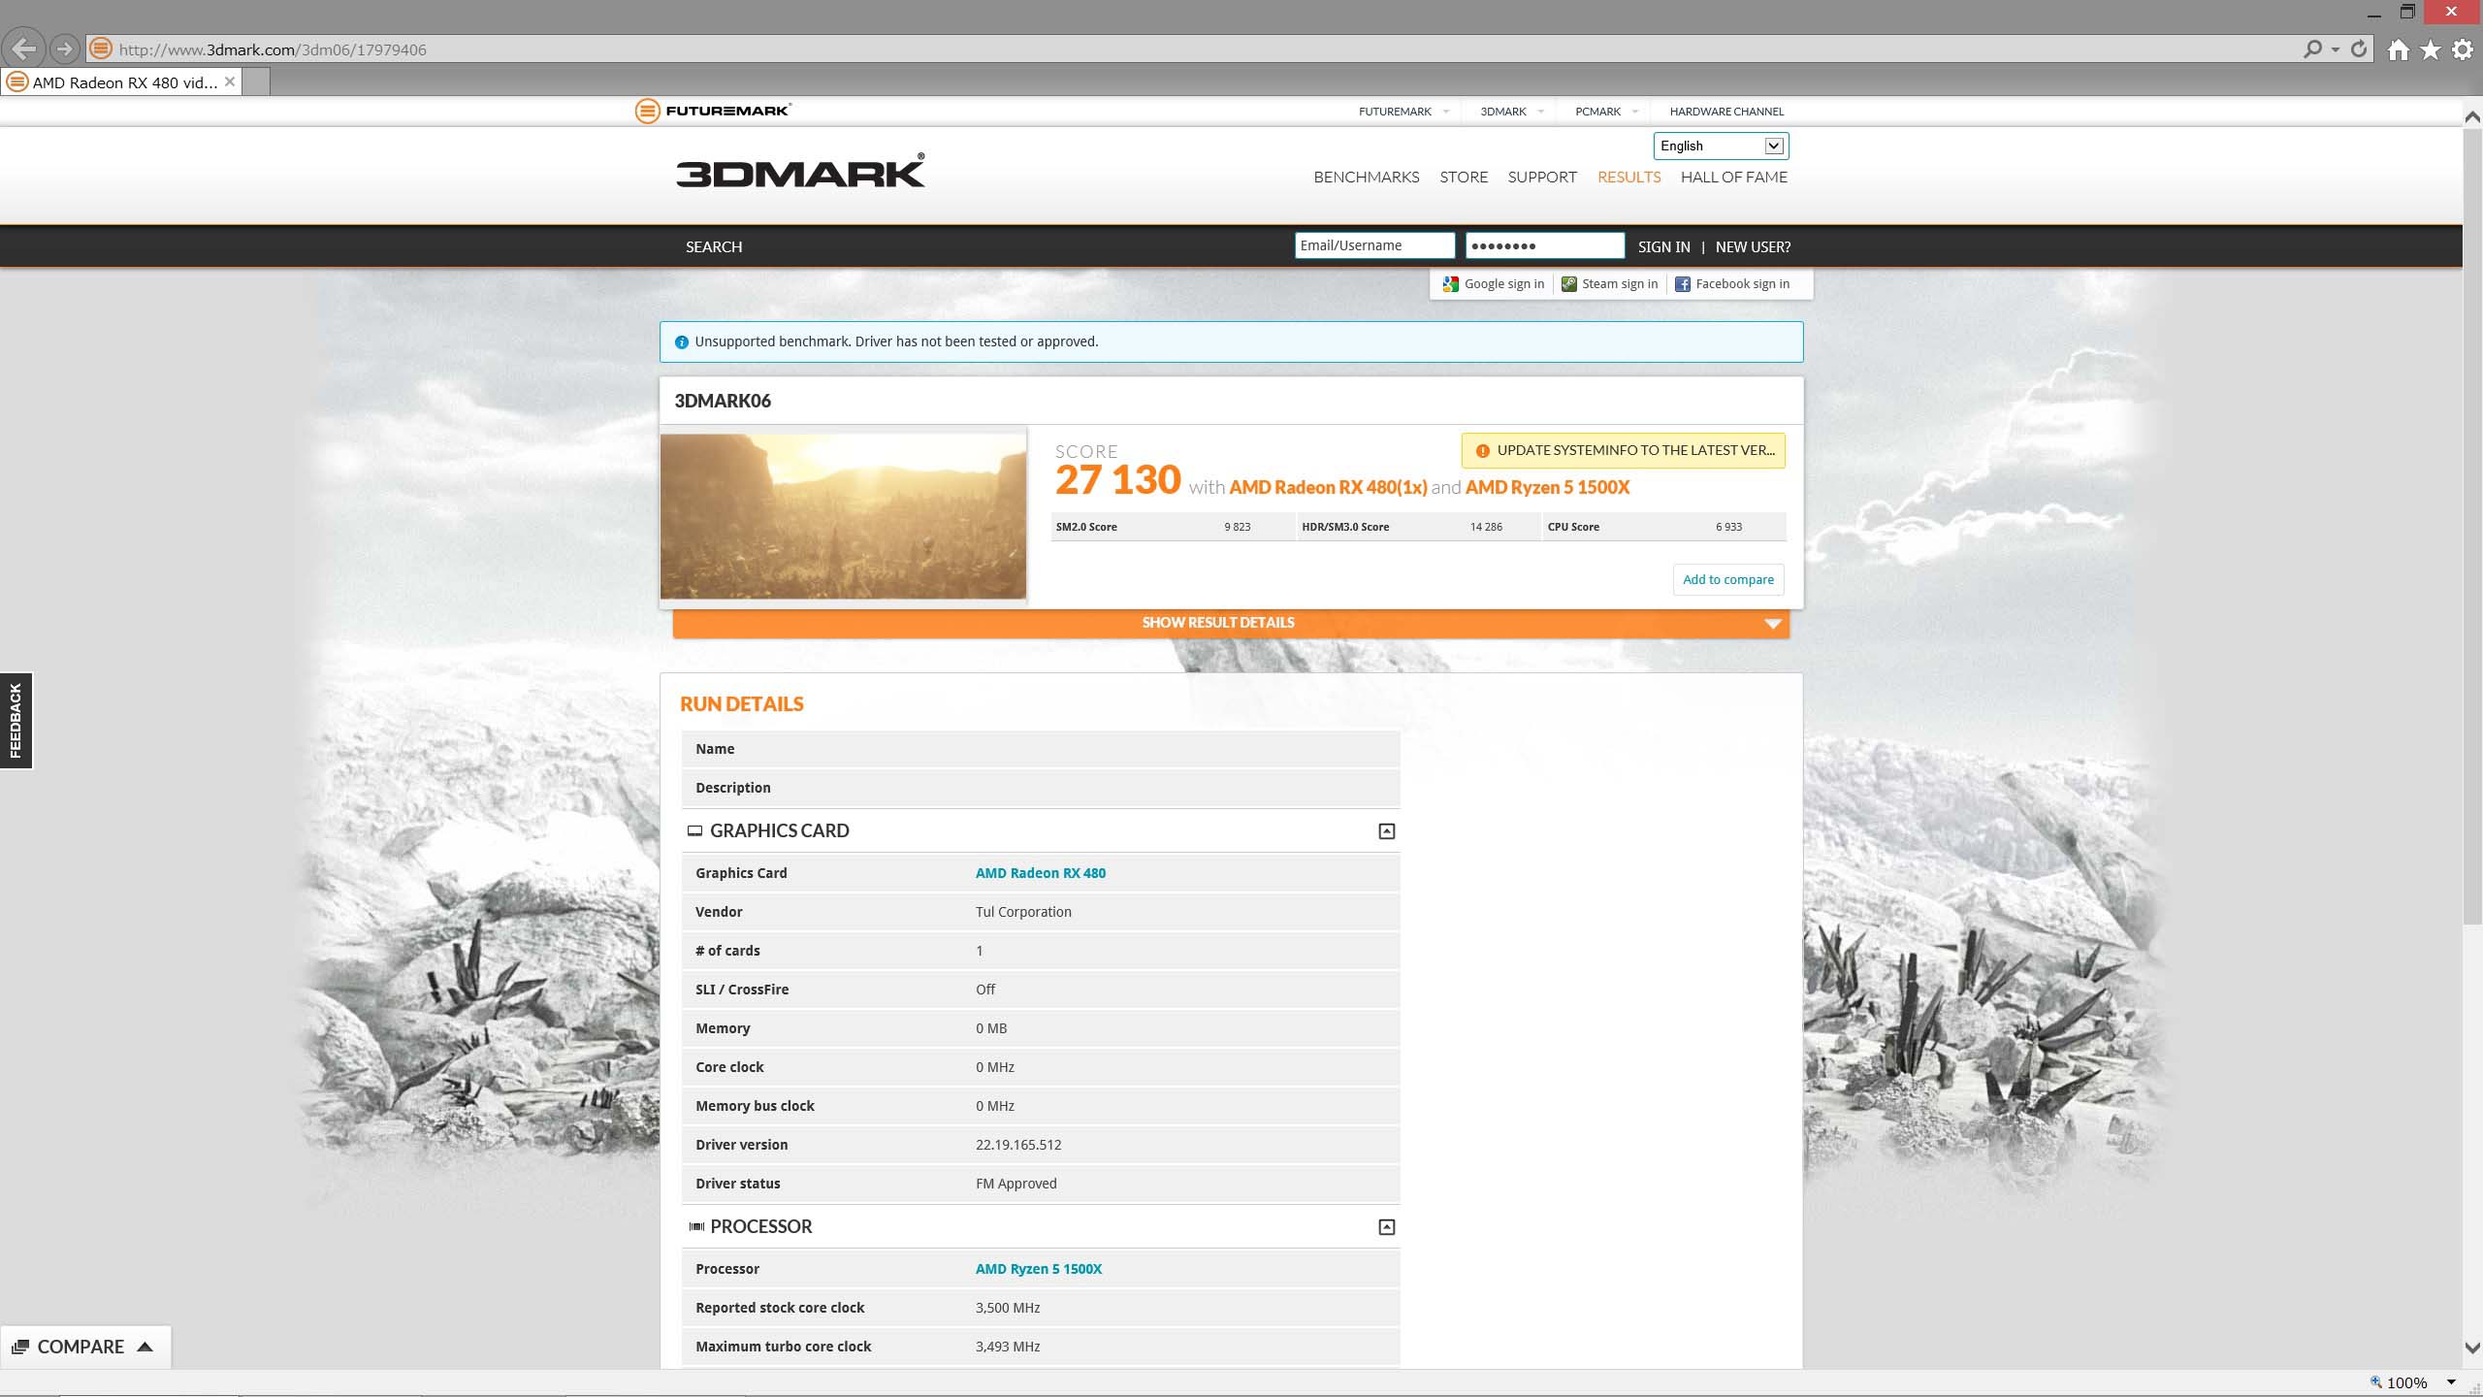
Task: Go forward using browser forward arrow
Action: point(64,49)
